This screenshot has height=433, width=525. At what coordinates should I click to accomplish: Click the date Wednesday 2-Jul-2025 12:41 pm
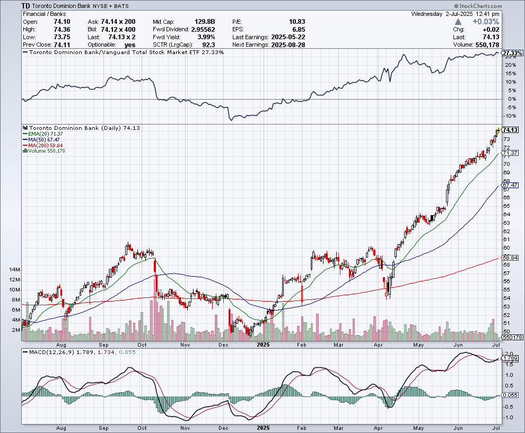tap(456, 14)
